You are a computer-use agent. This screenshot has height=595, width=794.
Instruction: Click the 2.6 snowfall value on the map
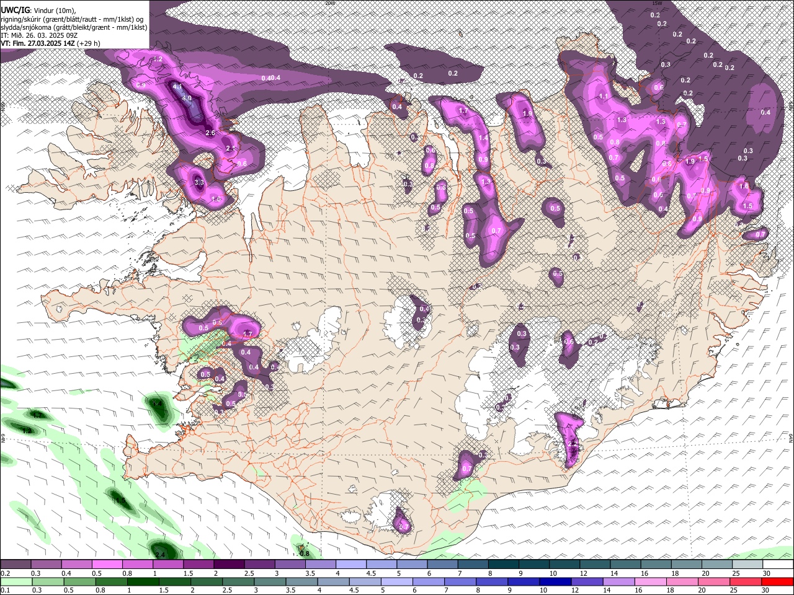point(210,133)
